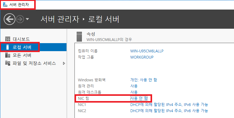
Task: Click 원격 관리 사용 link
Action: pos(134,86)
